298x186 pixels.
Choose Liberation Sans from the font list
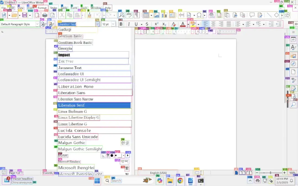tap(95, 93)
